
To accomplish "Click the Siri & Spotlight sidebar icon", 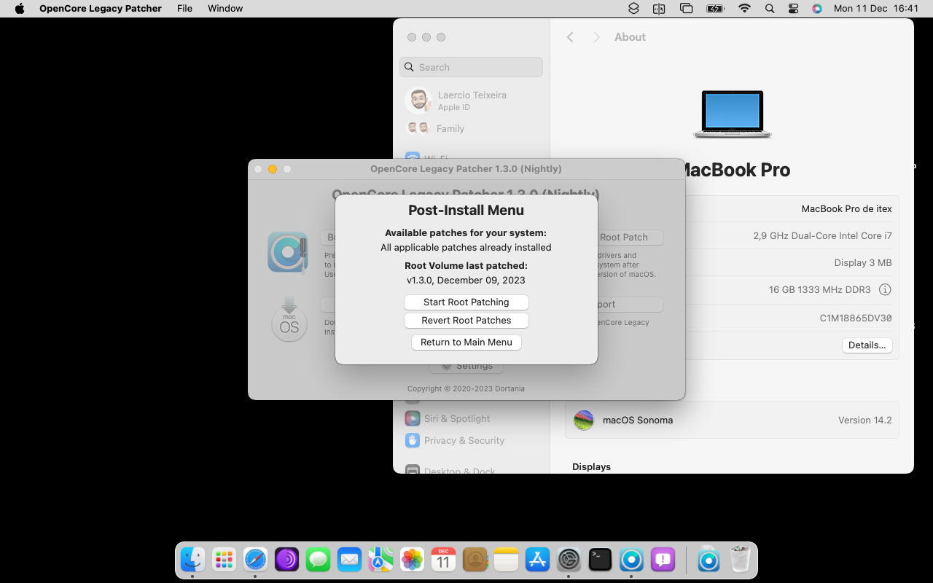I will [x=413, y=418].
